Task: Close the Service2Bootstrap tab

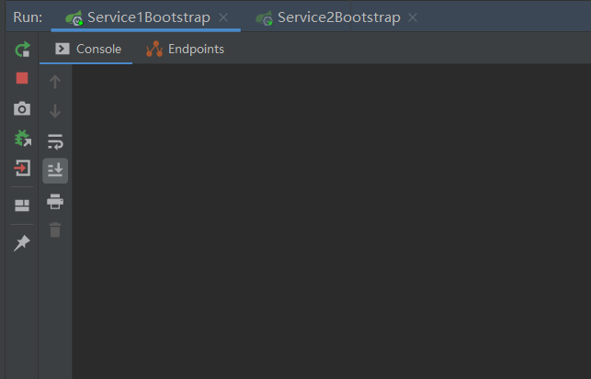Action: [x=413, y=17]
